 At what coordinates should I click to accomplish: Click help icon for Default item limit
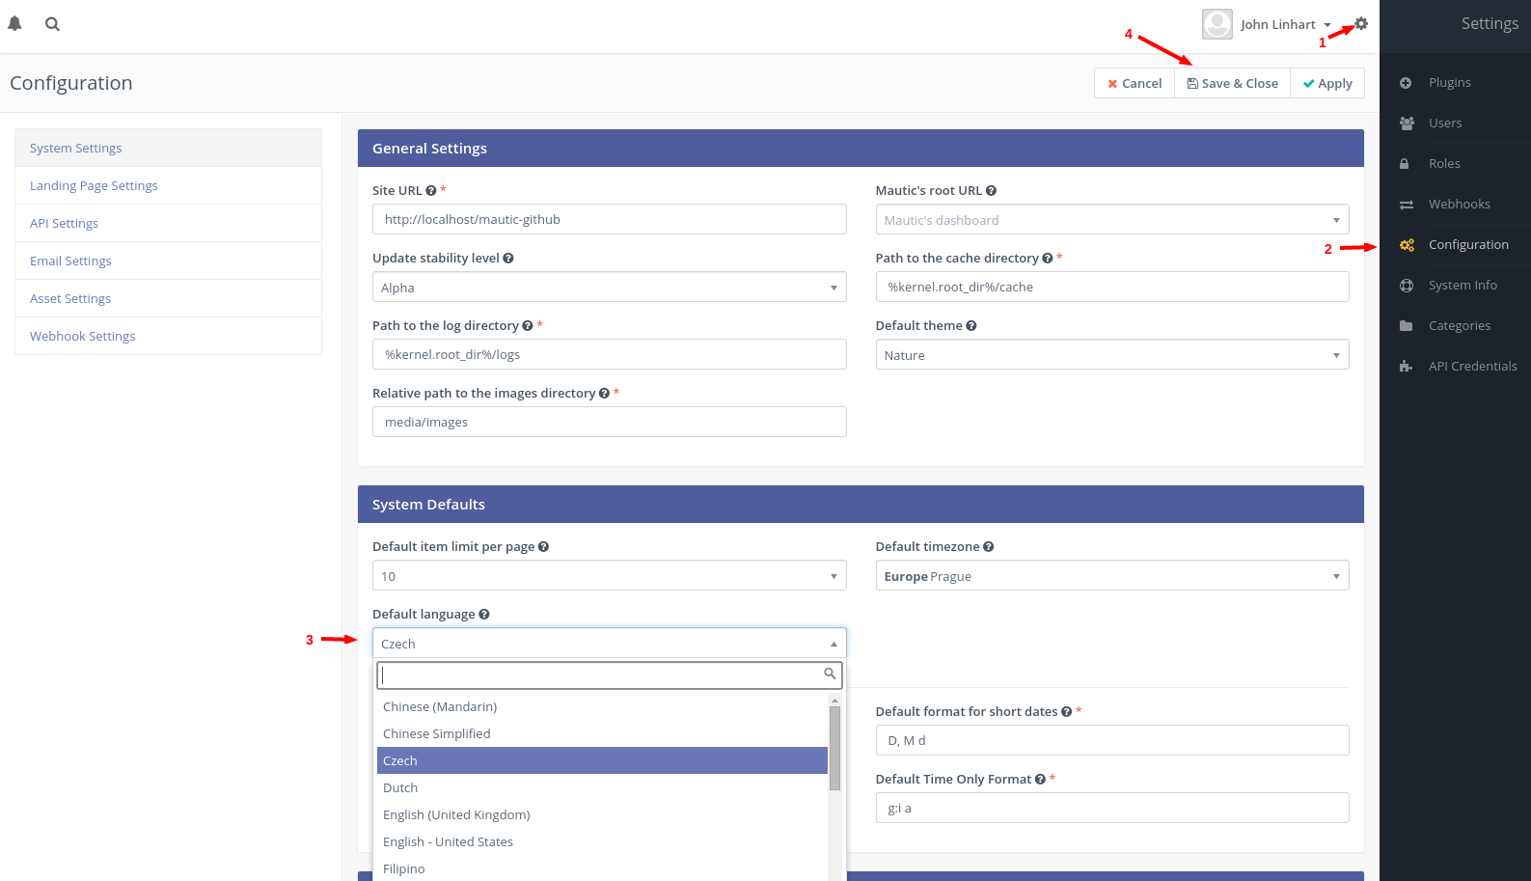tap(543, 547)
